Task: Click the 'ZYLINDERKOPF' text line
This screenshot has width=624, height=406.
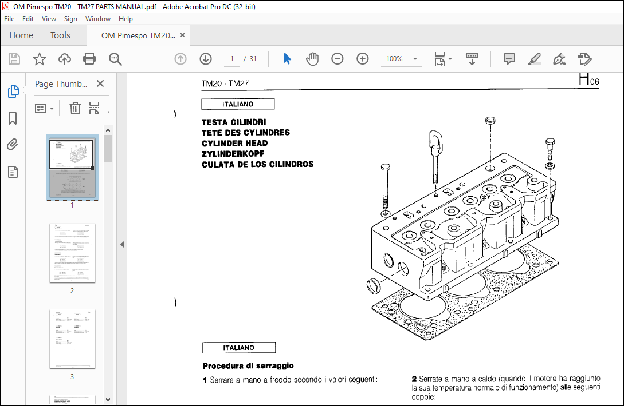Action: click(233, 154)
